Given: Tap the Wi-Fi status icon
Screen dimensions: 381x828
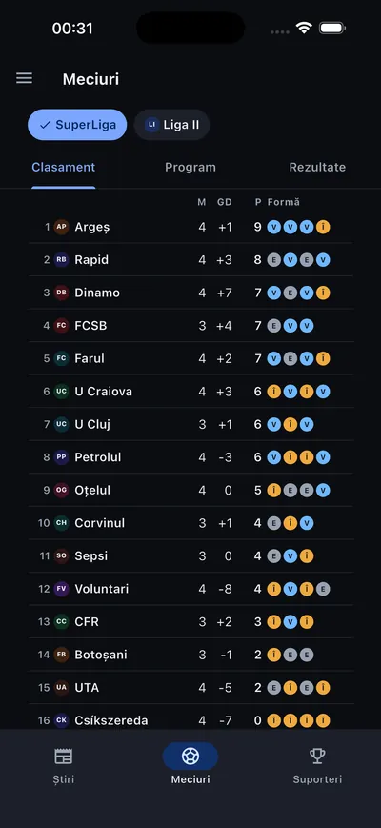Looking at the screenshot, I should [x=304, y=28].
